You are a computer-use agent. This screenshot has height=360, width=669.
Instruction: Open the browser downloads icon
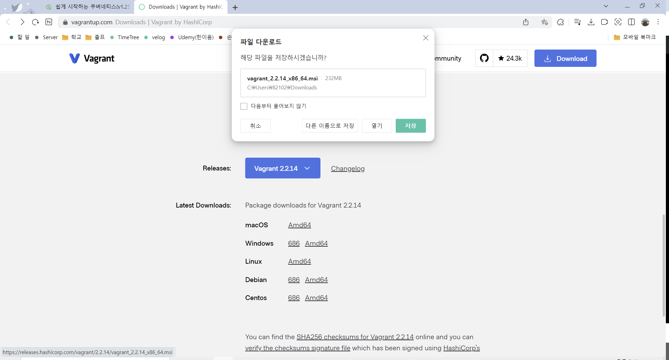pyautogui.click(x=591, y=22)
